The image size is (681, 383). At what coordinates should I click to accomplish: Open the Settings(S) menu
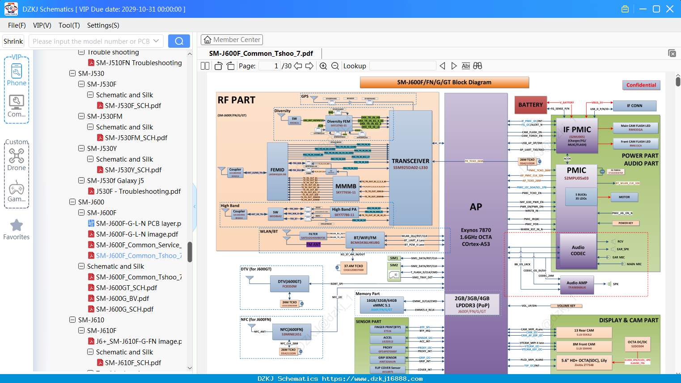103,25
